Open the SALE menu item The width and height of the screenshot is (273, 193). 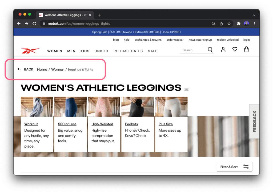pyautogui.click(x=152, y=51)
